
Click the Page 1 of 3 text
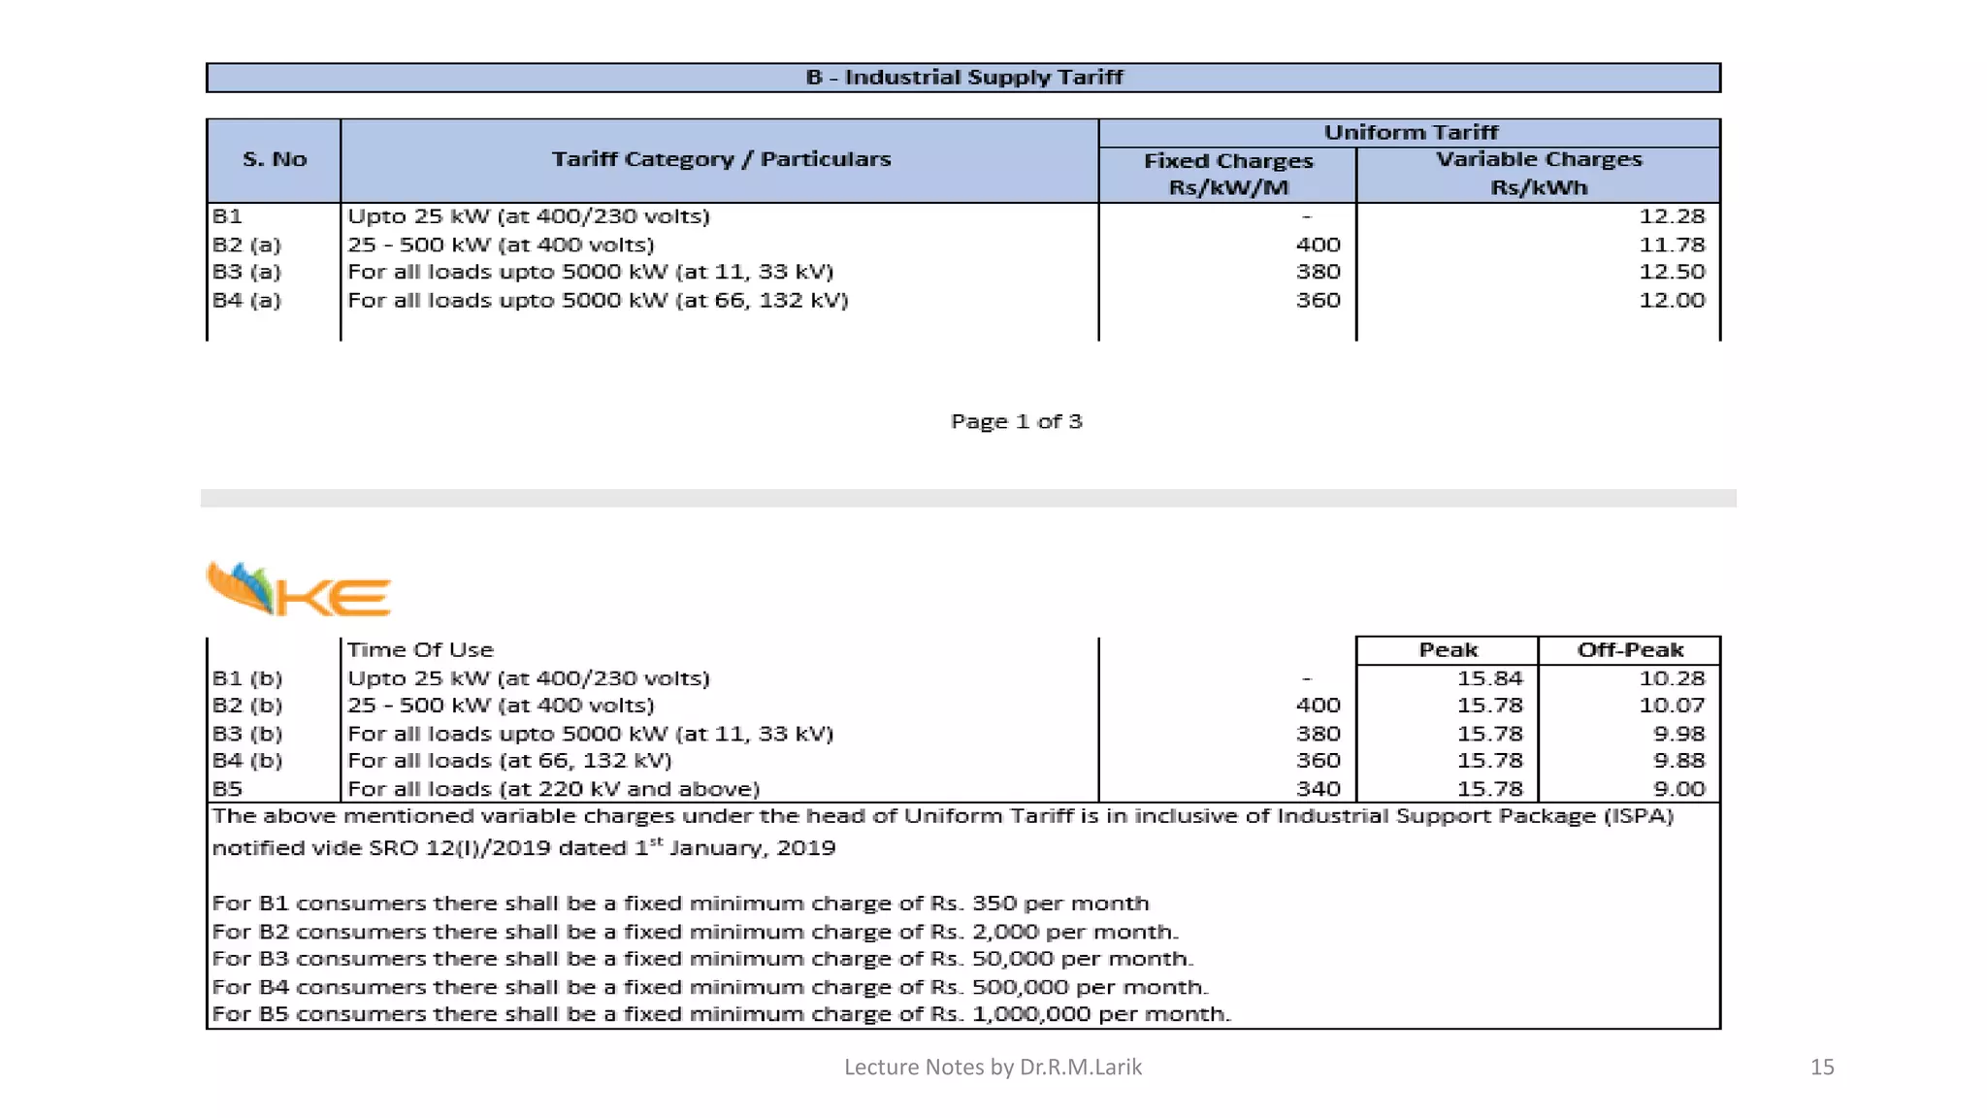click(1016, 422)
